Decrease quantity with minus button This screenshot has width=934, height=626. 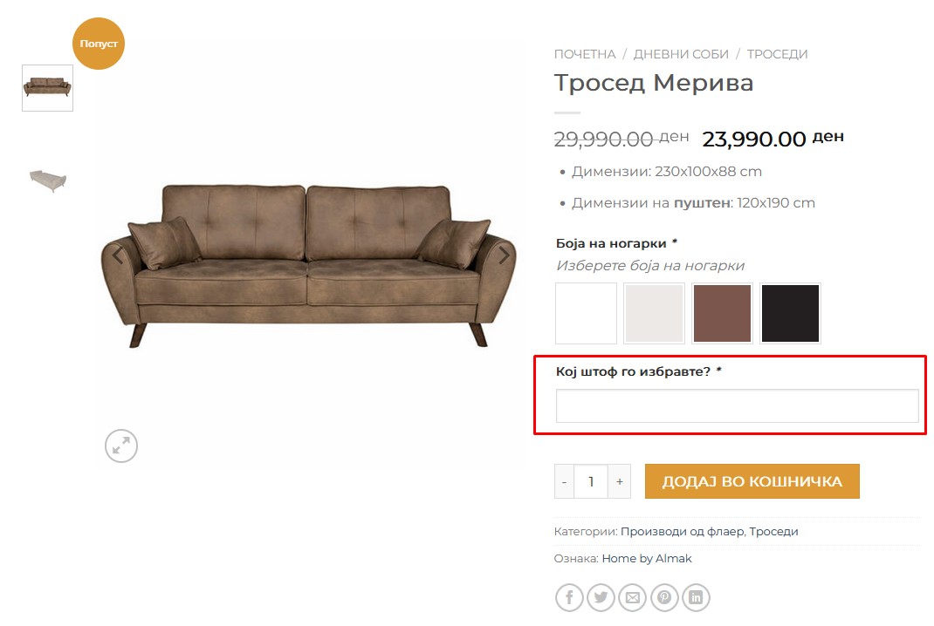pyautogui.click(x=564, y=481)
